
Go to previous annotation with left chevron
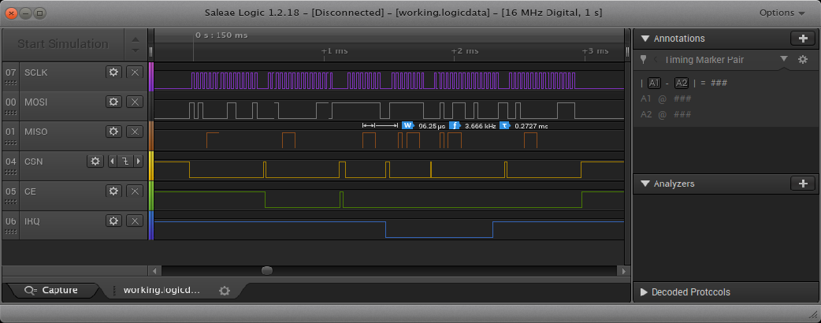point(655,60)
